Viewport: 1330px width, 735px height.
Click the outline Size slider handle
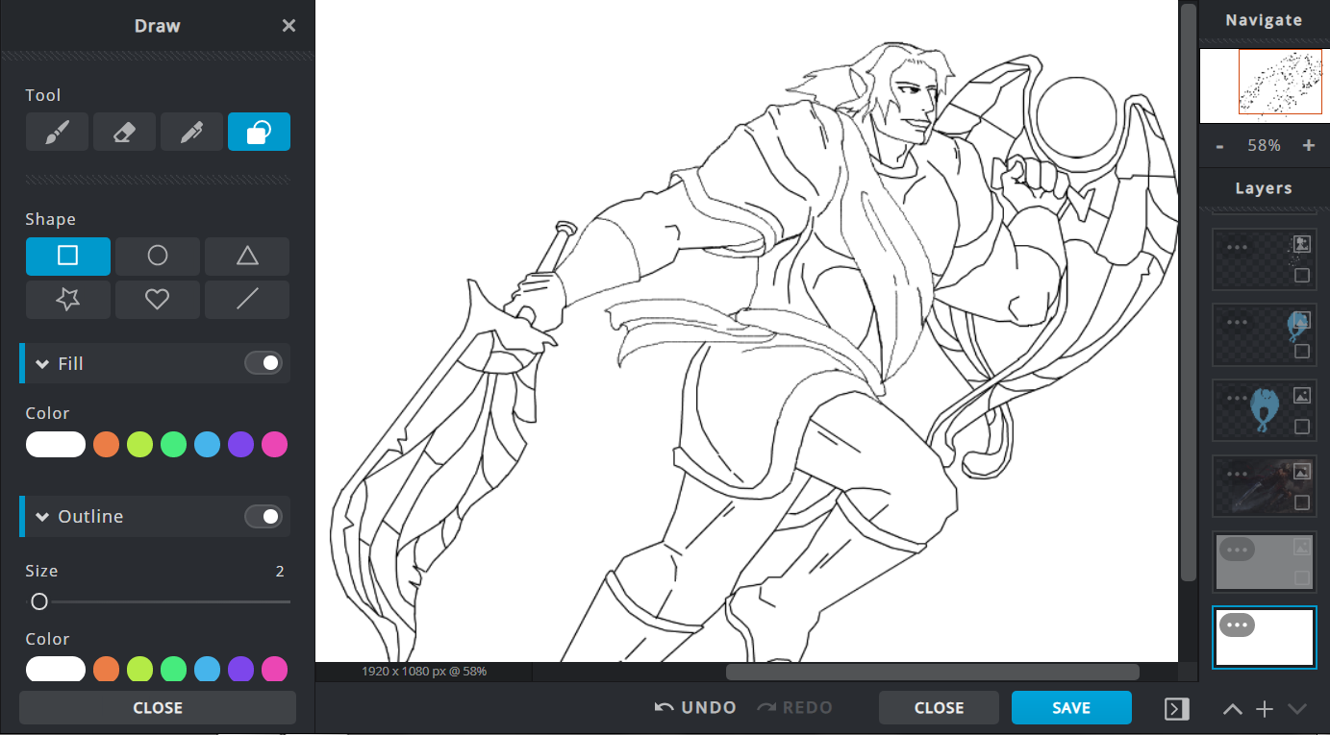tap(38, 601)
